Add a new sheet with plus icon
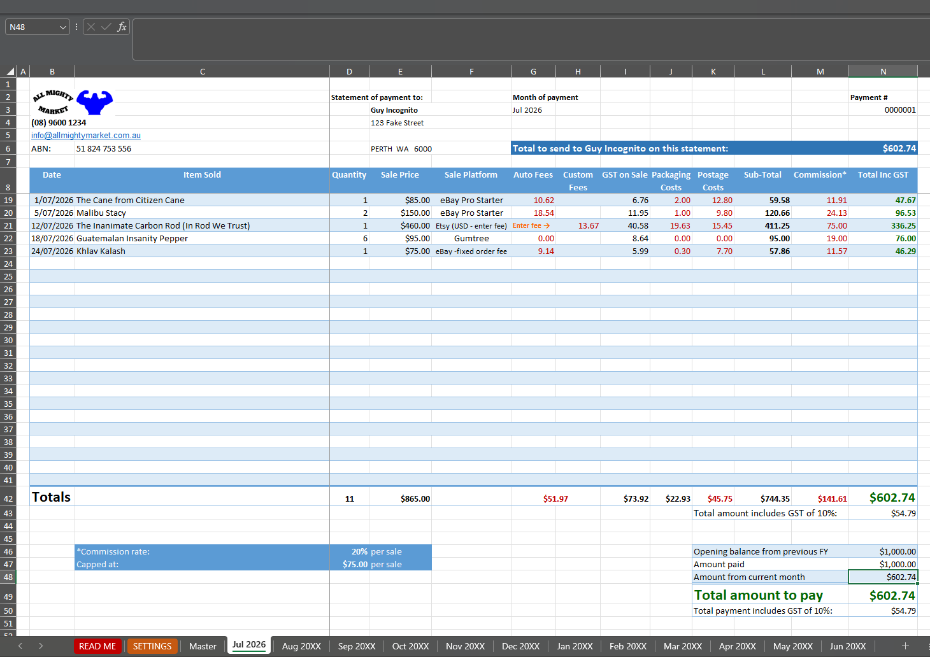Screen dimensions: 930x657 pos(905,646)
